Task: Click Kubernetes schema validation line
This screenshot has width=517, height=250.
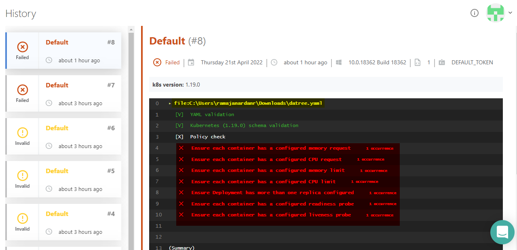Action: (244, 125)
